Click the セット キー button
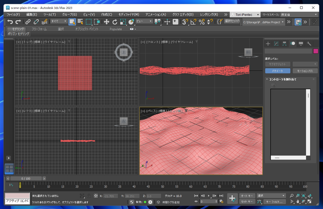The height and width of the screenshot is (209, 323). coord(247,202)
